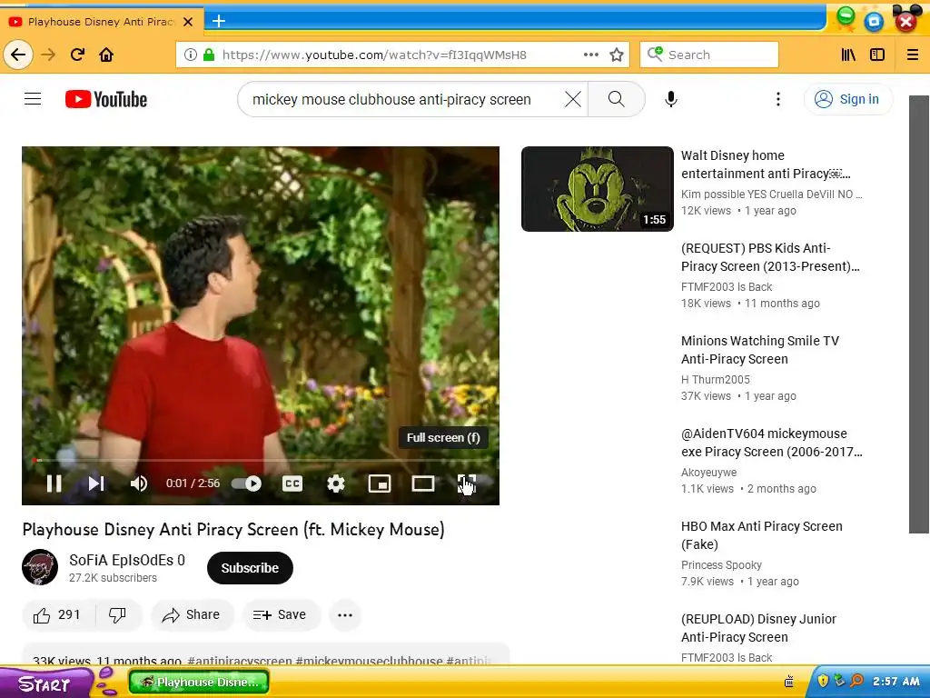The height and width of the screenshot is (698, 930).
Task: Open PBS Kids Anti-Piracy Screen video
Action: (770, 257)
